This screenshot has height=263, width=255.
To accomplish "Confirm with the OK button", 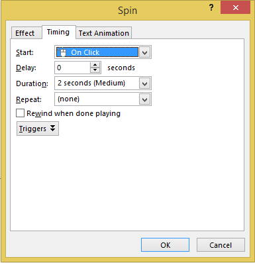I will [165, 244].
